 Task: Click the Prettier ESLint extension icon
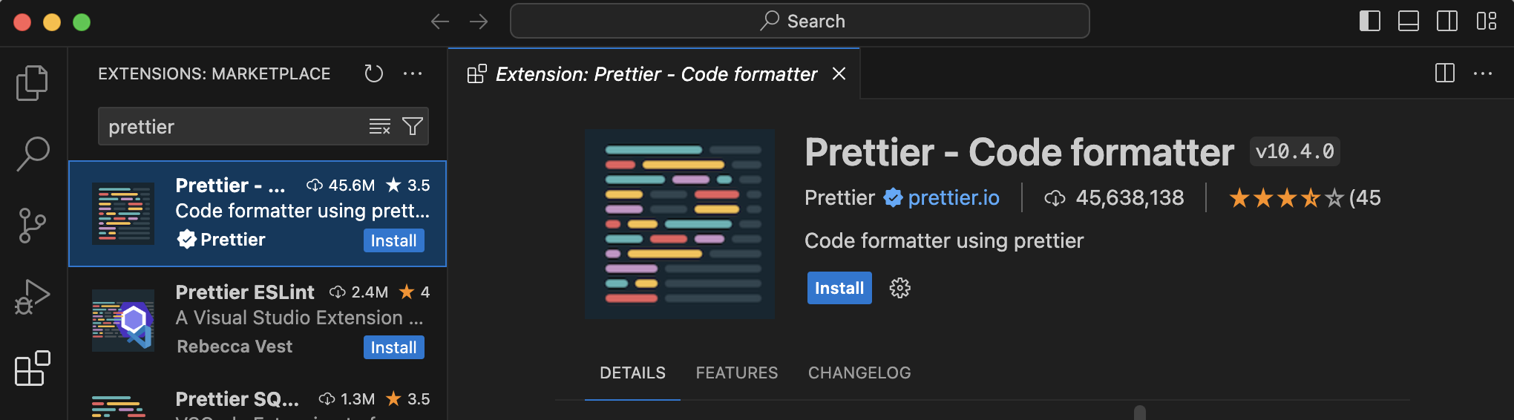(x=123, y=321)
